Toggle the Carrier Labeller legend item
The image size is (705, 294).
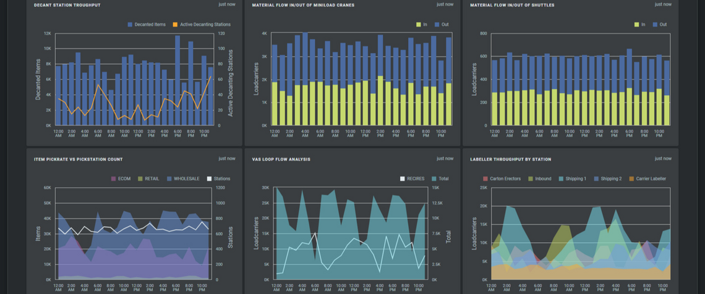click(x=649, y=178)
